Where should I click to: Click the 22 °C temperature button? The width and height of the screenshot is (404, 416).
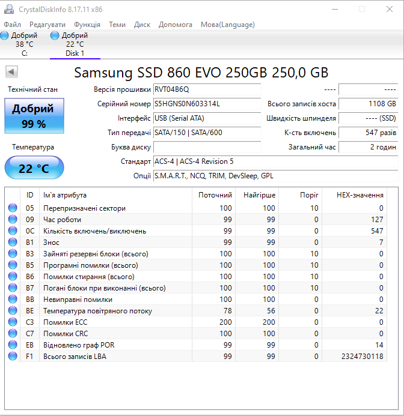pos(34,167)
